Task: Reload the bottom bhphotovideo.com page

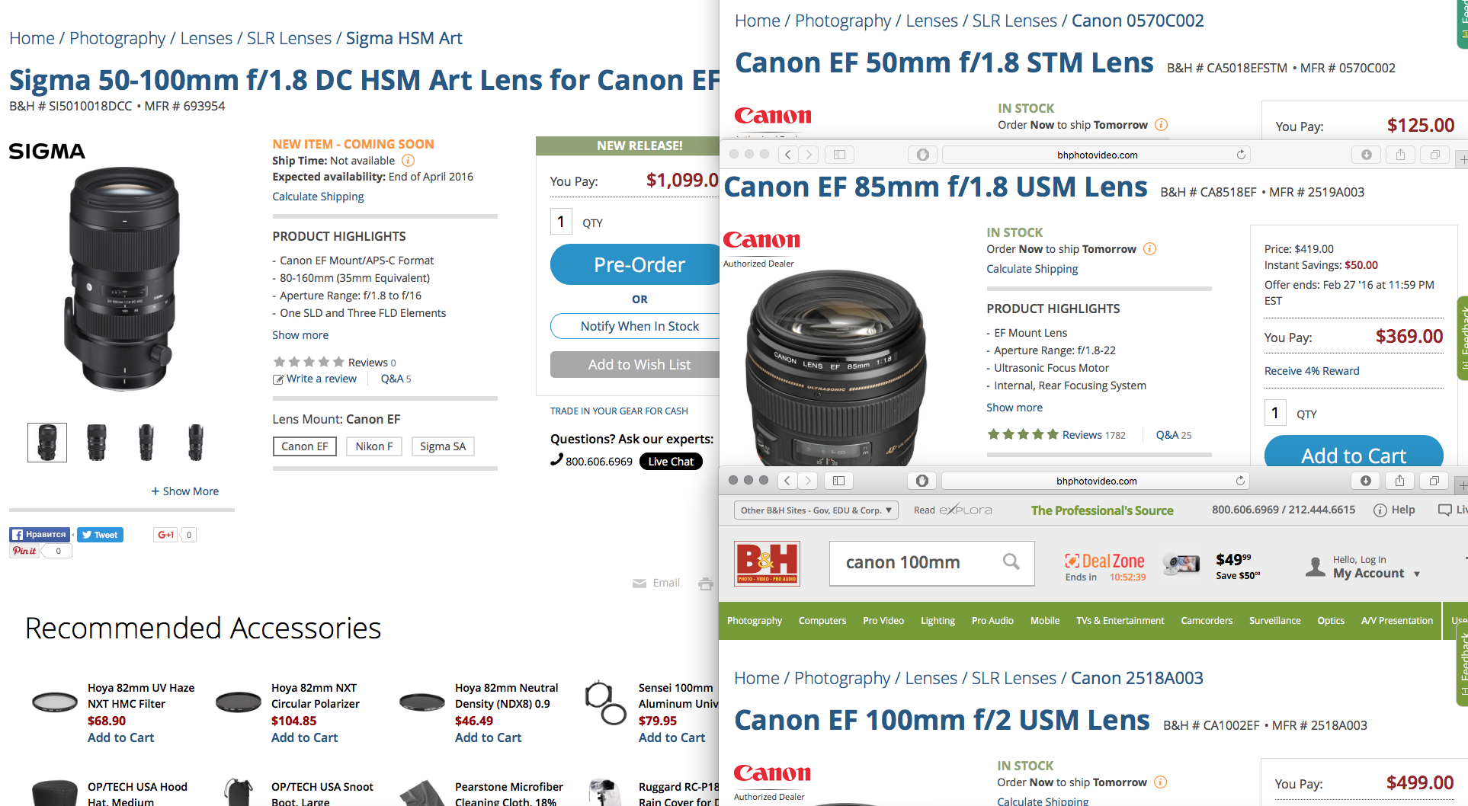Action: tap(1240, 481)
